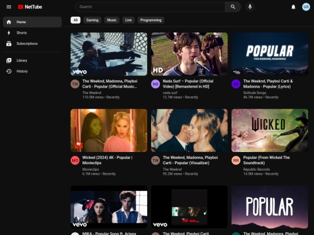Click TW avatar beside Popular Official Music video
This screenshot has width=314, height=235.
75,84
